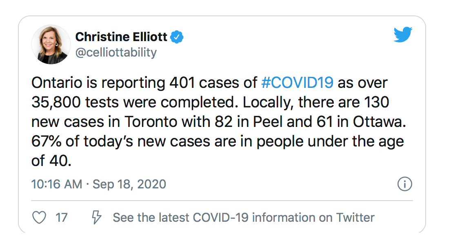Click the word Ottawa in the tweet
Viewport: 453px width, 249px height.
pos(379,122)
